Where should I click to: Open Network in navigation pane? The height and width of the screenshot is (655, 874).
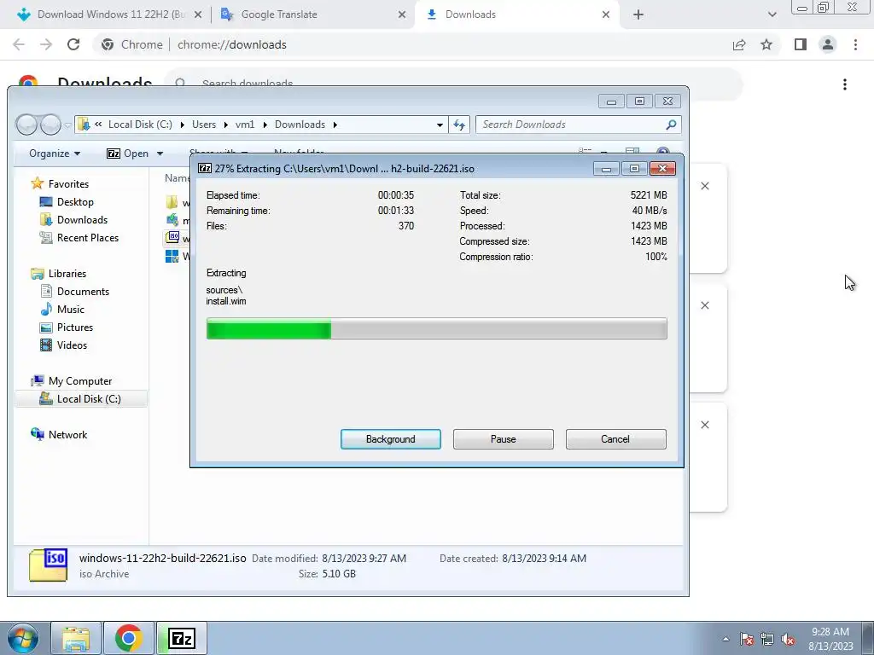tap(60, 434)
